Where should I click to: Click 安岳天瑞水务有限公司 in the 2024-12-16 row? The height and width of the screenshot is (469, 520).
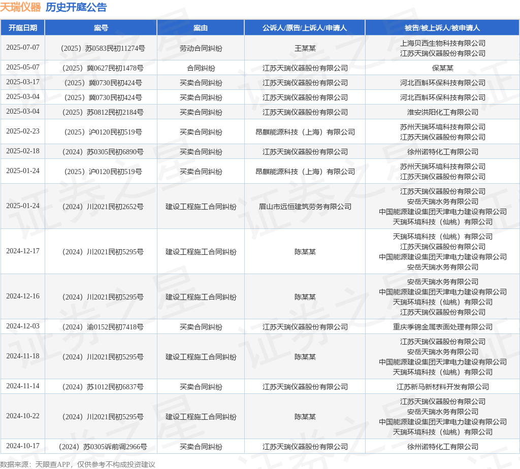pos(442,282)
